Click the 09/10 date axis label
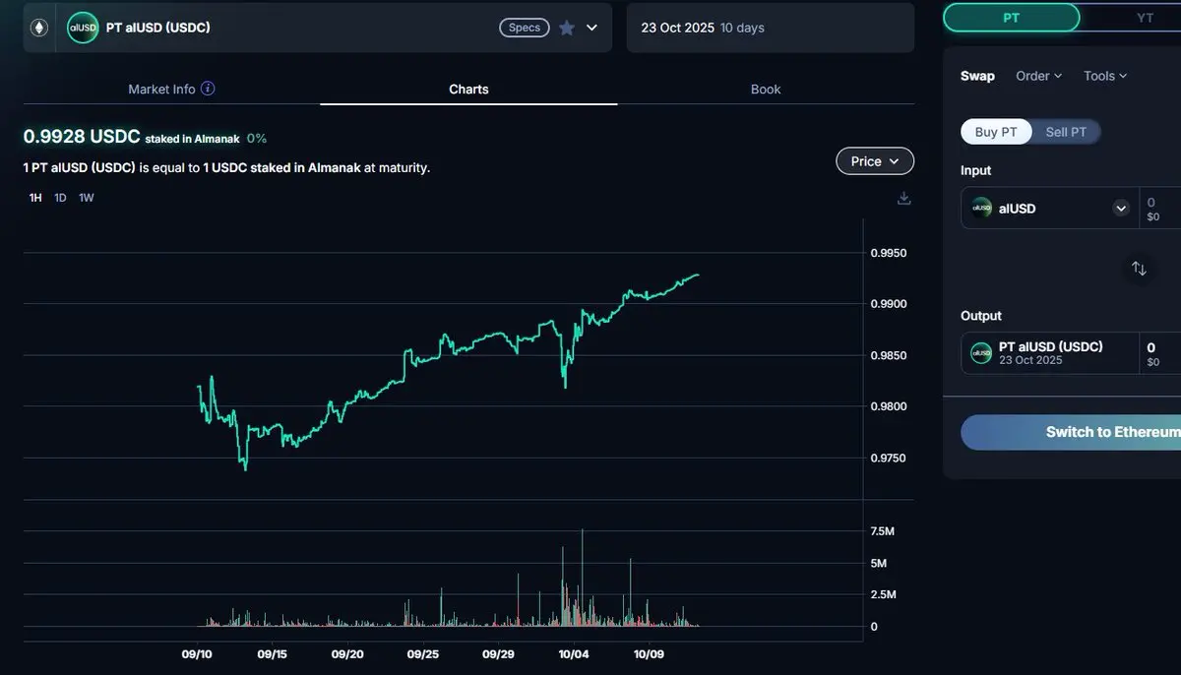1181x675 pixels. coord(197,653)
